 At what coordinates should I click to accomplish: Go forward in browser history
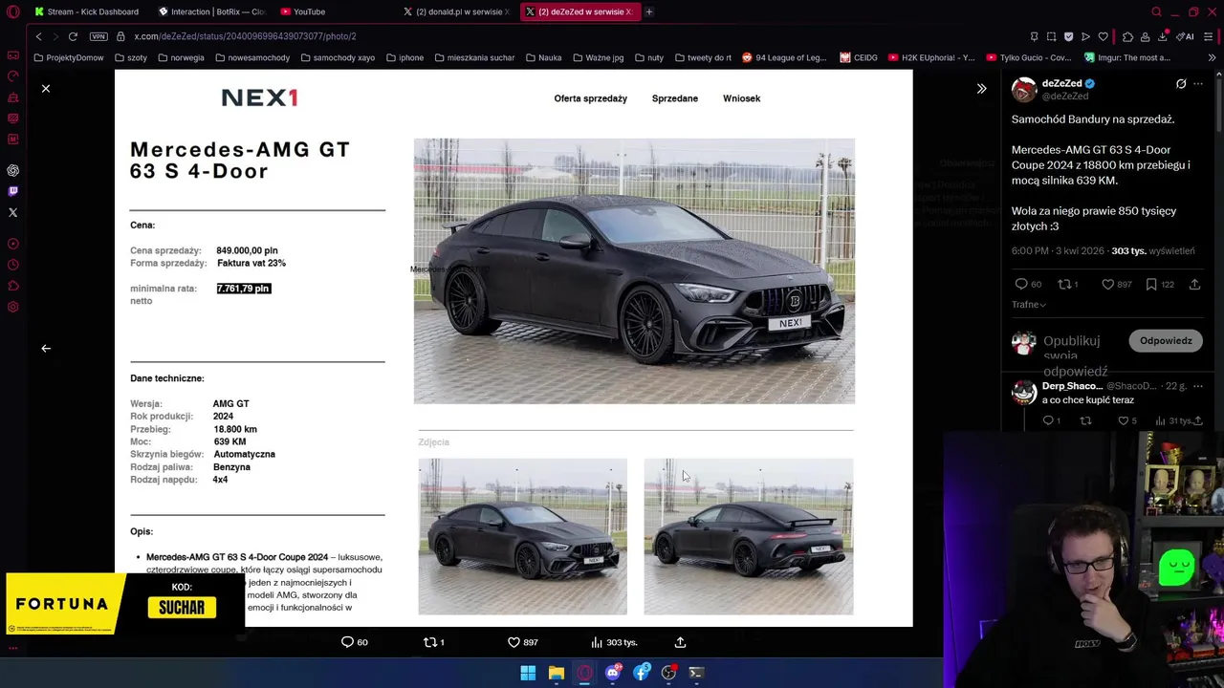pos(55,36)
